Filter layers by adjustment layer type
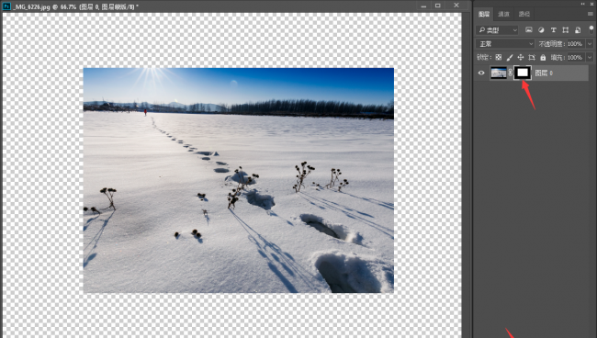 tap(541, 29)
